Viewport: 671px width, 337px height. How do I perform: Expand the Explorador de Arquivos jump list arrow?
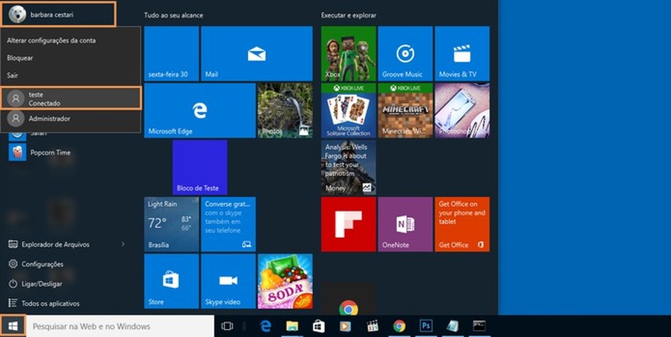123,244
